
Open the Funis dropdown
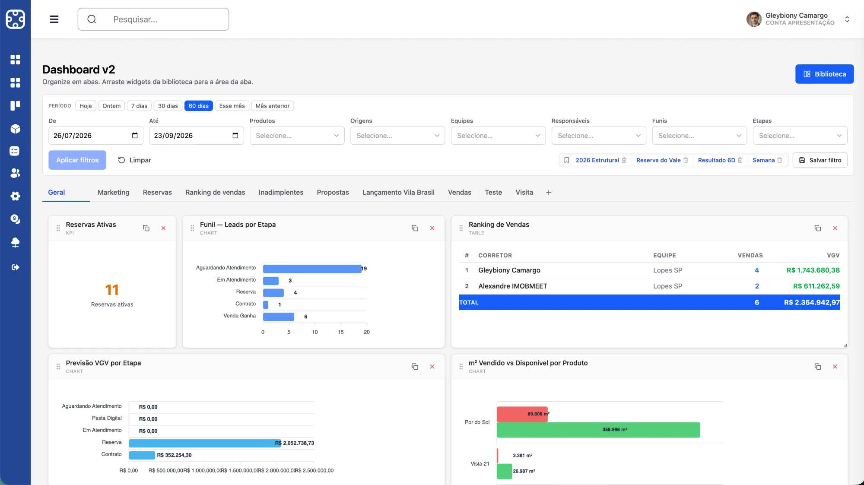(700, 136)
